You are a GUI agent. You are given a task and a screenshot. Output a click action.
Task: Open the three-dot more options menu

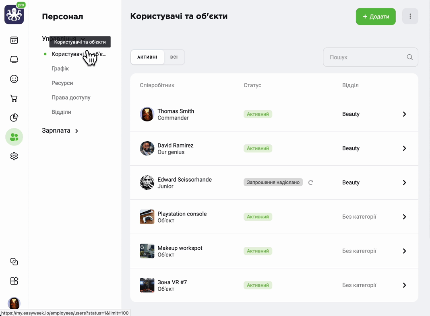410,16
